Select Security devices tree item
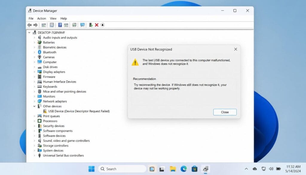The width and height of the screenshot is (306, 175). tap(54, 126)
